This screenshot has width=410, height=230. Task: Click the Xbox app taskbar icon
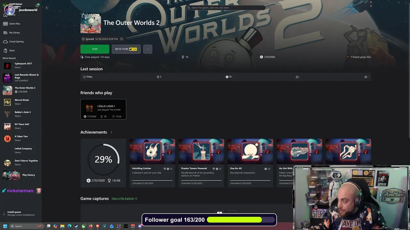click(84, 226)
